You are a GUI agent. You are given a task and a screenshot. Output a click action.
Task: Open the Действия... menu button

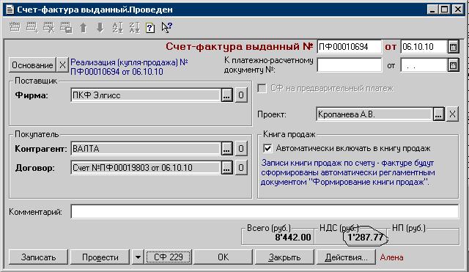point(346,257)
